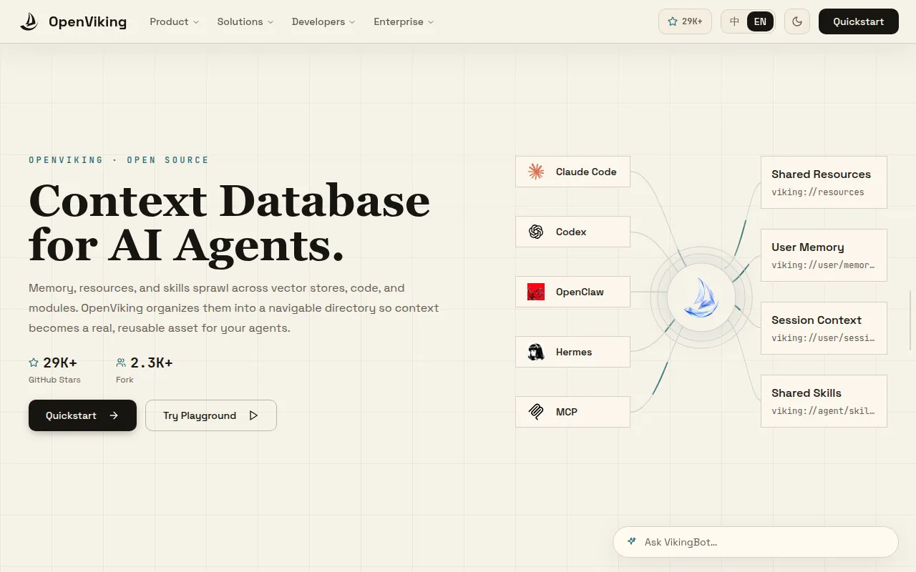The width and height of the screenshot is (916, 572).
Task: Open Try Playground
Action: [211, 415]
